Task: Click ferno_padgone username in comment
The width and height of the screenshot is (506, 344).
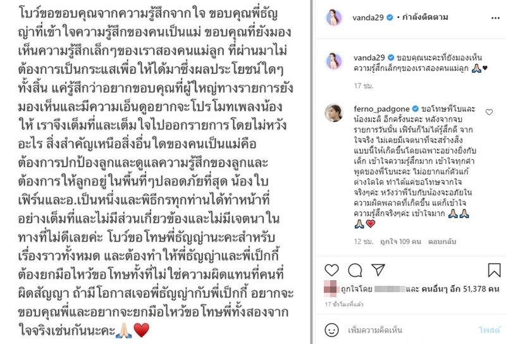Action: pyautogui.click(x=382, y=109)
